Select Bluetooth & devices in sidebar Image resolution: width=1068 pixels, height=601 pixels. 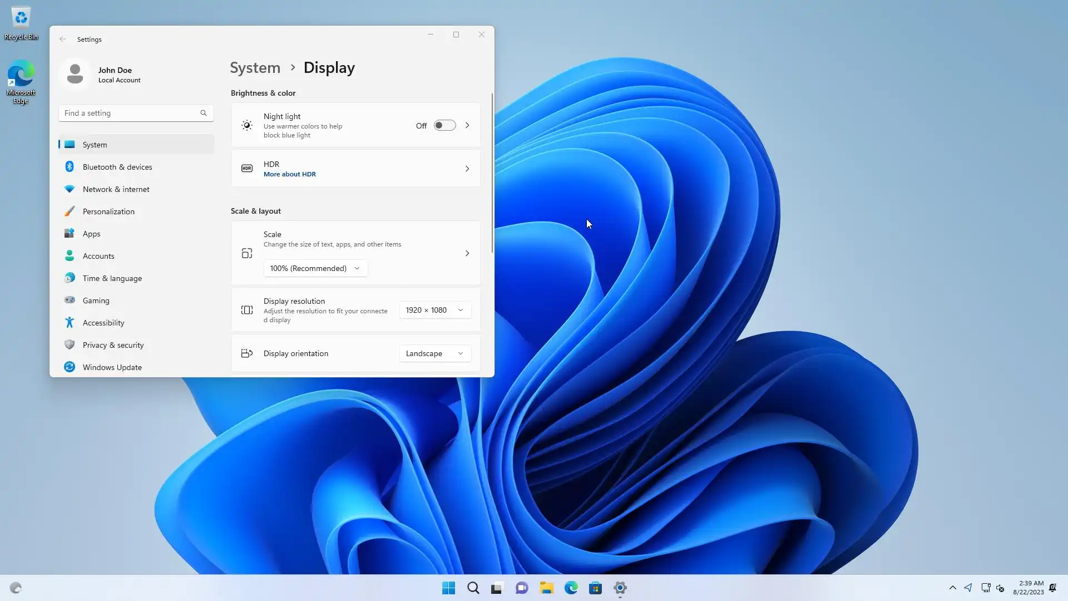coord(117,167)
